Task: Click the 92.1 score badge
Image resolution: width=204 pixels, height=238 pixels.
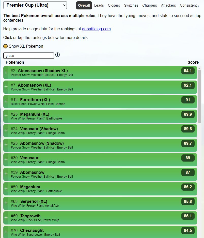Action: coord(188,85)
